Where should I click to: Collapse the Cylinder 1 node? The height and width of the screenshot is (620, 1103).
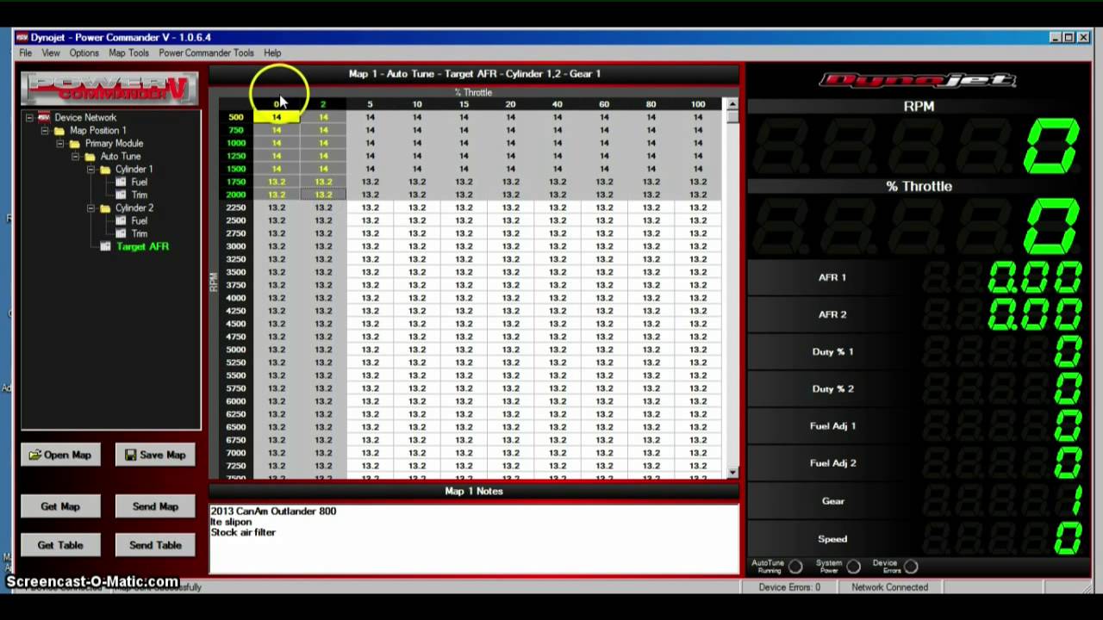tap(90, 170)
